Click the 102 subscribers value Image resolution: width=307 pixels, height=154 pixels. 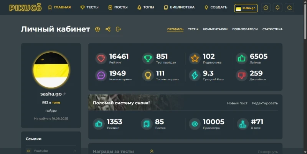tap(209, 57)
